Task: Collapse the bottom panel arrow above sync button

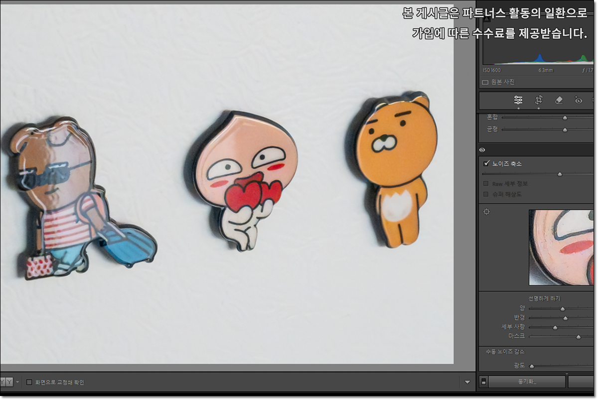Action: [x=567, y=374]
